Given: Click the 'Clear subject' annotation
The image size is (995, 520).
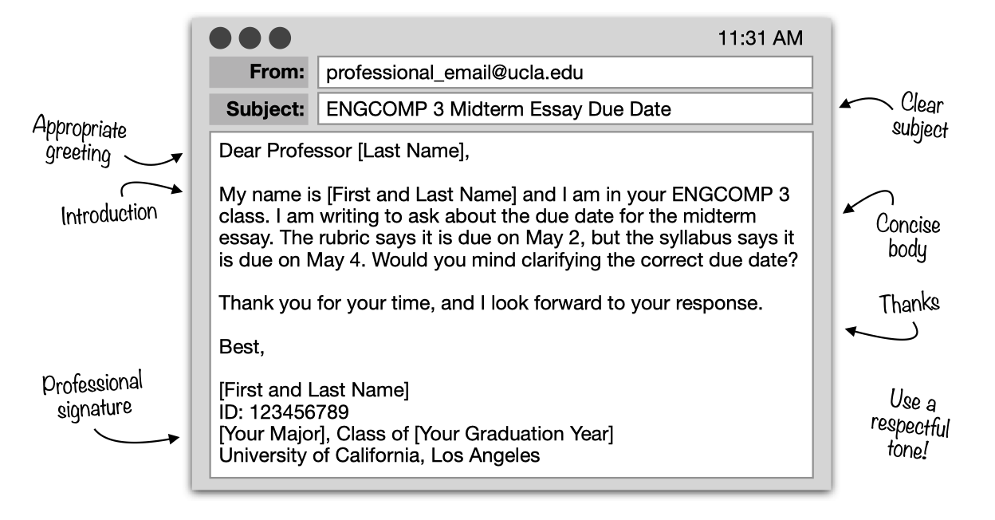Looking at the screenshot, I should click(920, 117).
